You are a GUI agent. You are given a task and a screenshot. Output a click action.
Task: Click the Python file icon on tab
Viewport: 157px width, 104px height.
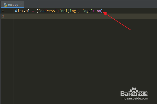5,5
